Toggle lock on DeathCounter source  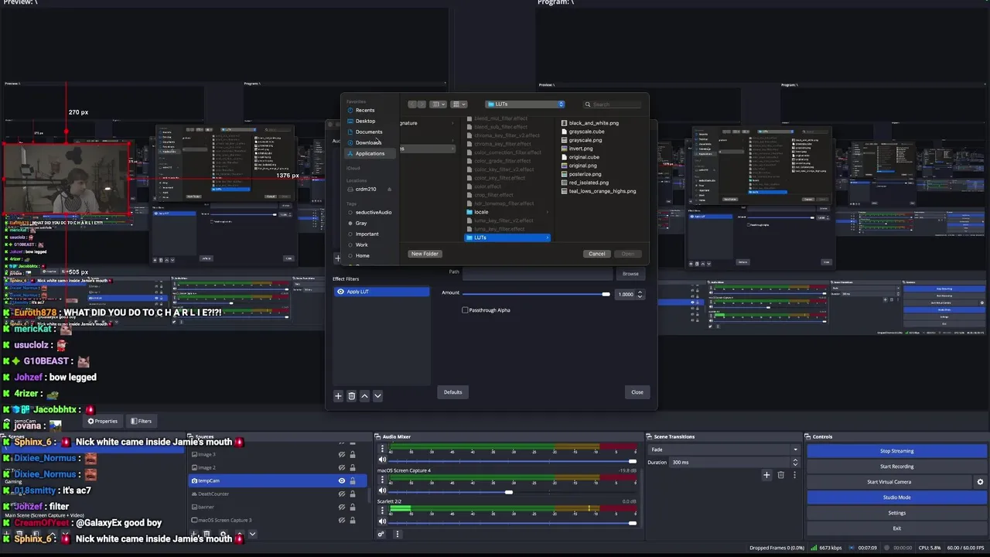click(x=353, y=494)
